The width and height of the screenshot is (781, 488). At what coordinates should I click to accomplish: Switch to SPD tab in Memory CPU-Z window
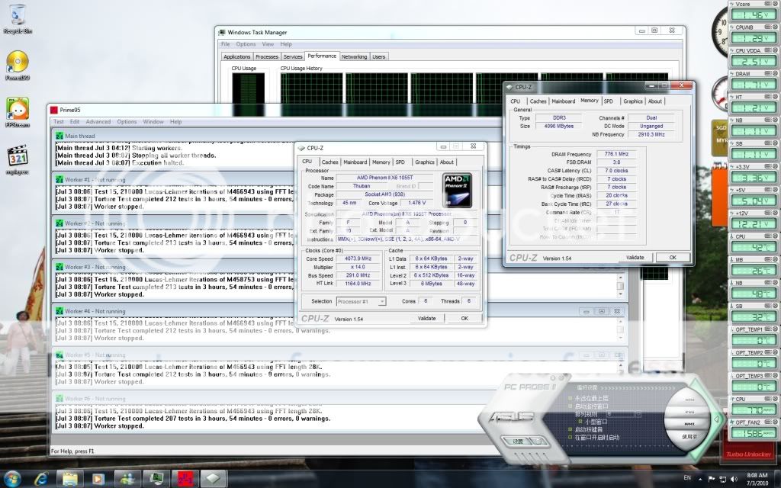pyautogui.click(x=608, y=101)
